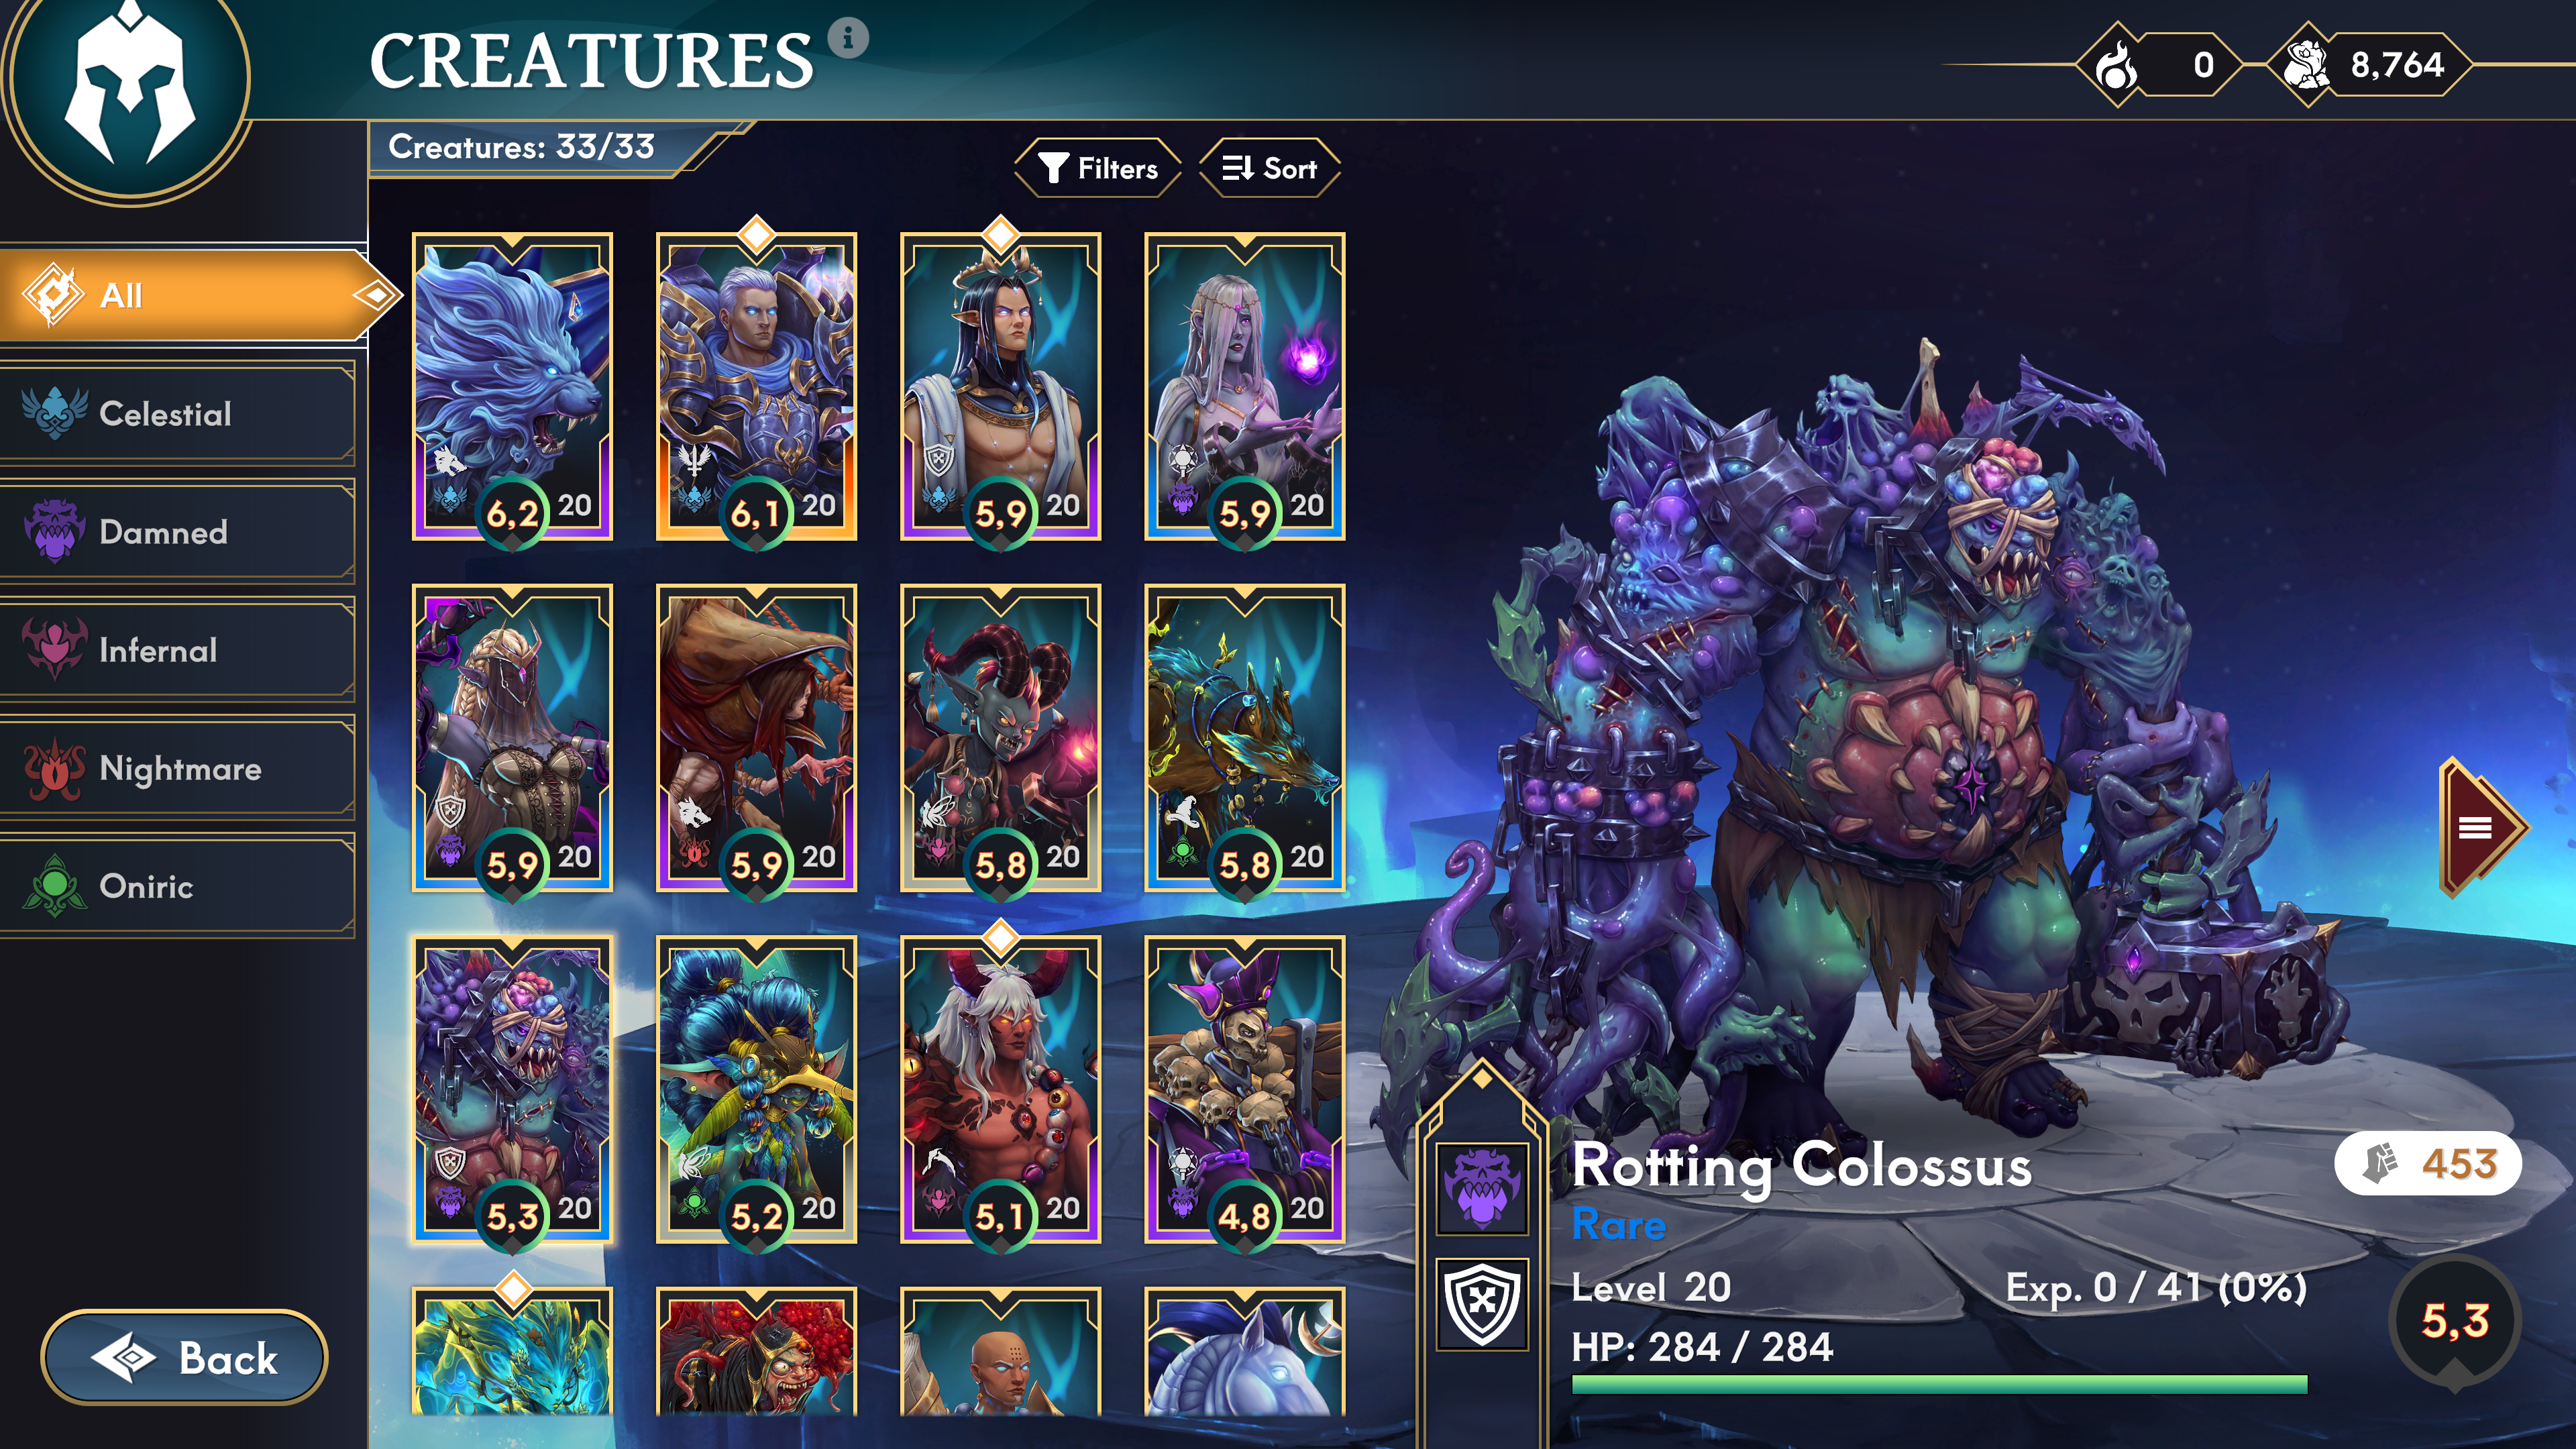Click the gold pouch currency icon
The width and height of the screenshot is (2576, 1449).
pyautogui.click(x=2306, y=66)
